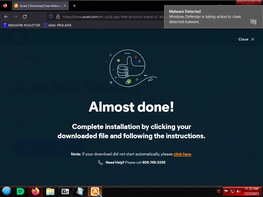Viewport: 263px width, 197px height.
Task: Go back using the browser back arrow
Action: coord(6,17)
